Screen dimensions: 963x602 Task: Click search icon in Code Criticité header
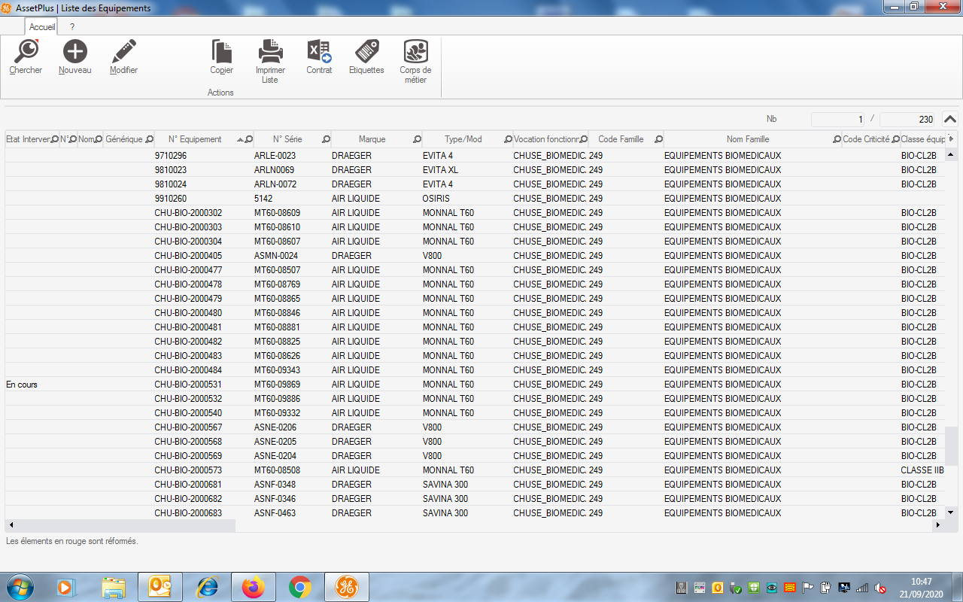click(x=895, y=139)
